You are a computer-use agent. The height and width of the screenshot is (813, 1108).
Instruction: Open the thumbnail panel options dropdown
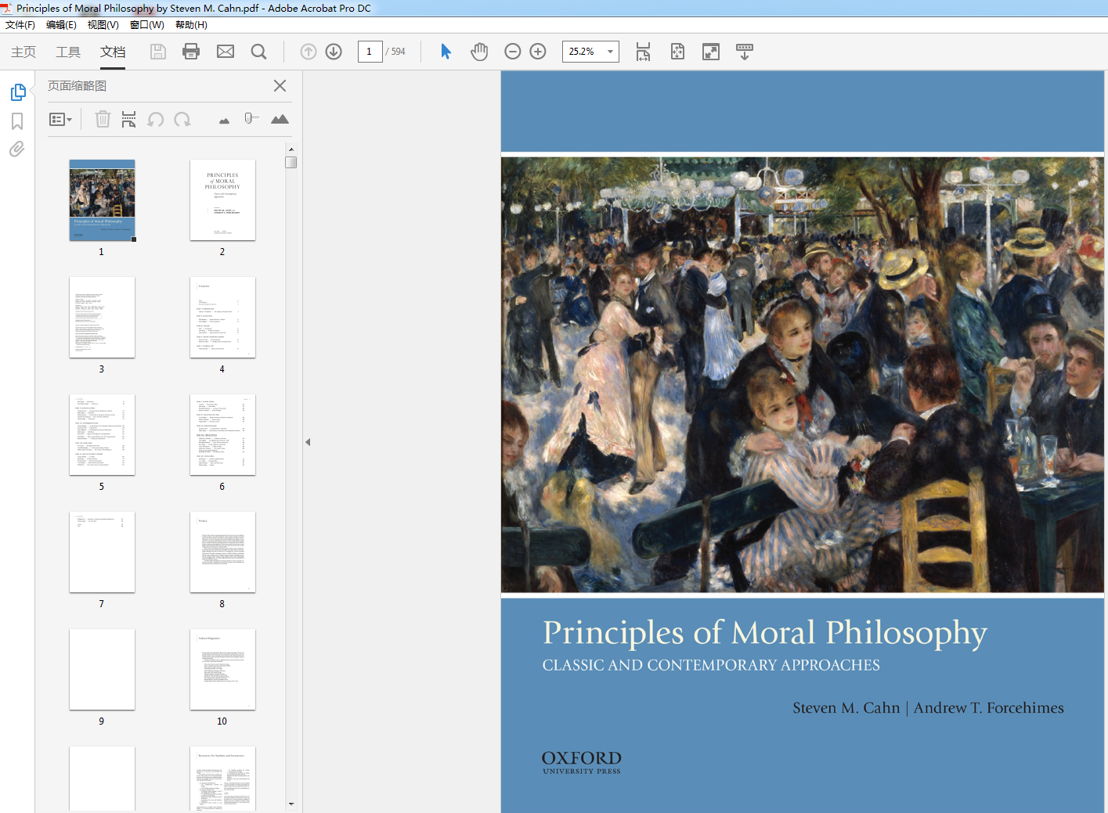(x=60, y=120)
